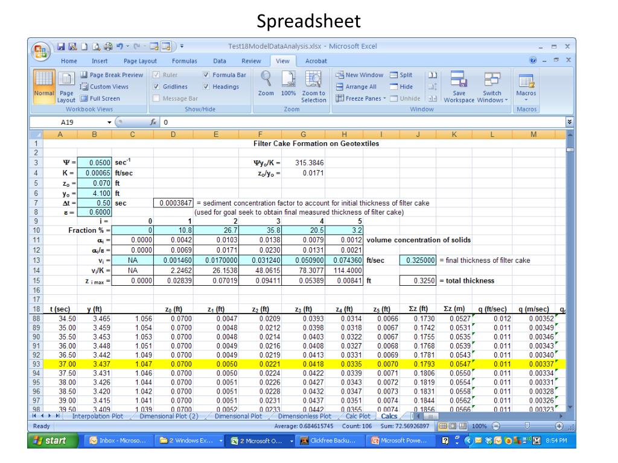Expand Windows Explorer taskbar group
The width and height of the screenshot is (618, 463).
tap(221, 441)
